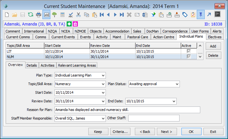The image size is (228, 139).
Task: Open the End Date picker dropdown
Action: 174,101
